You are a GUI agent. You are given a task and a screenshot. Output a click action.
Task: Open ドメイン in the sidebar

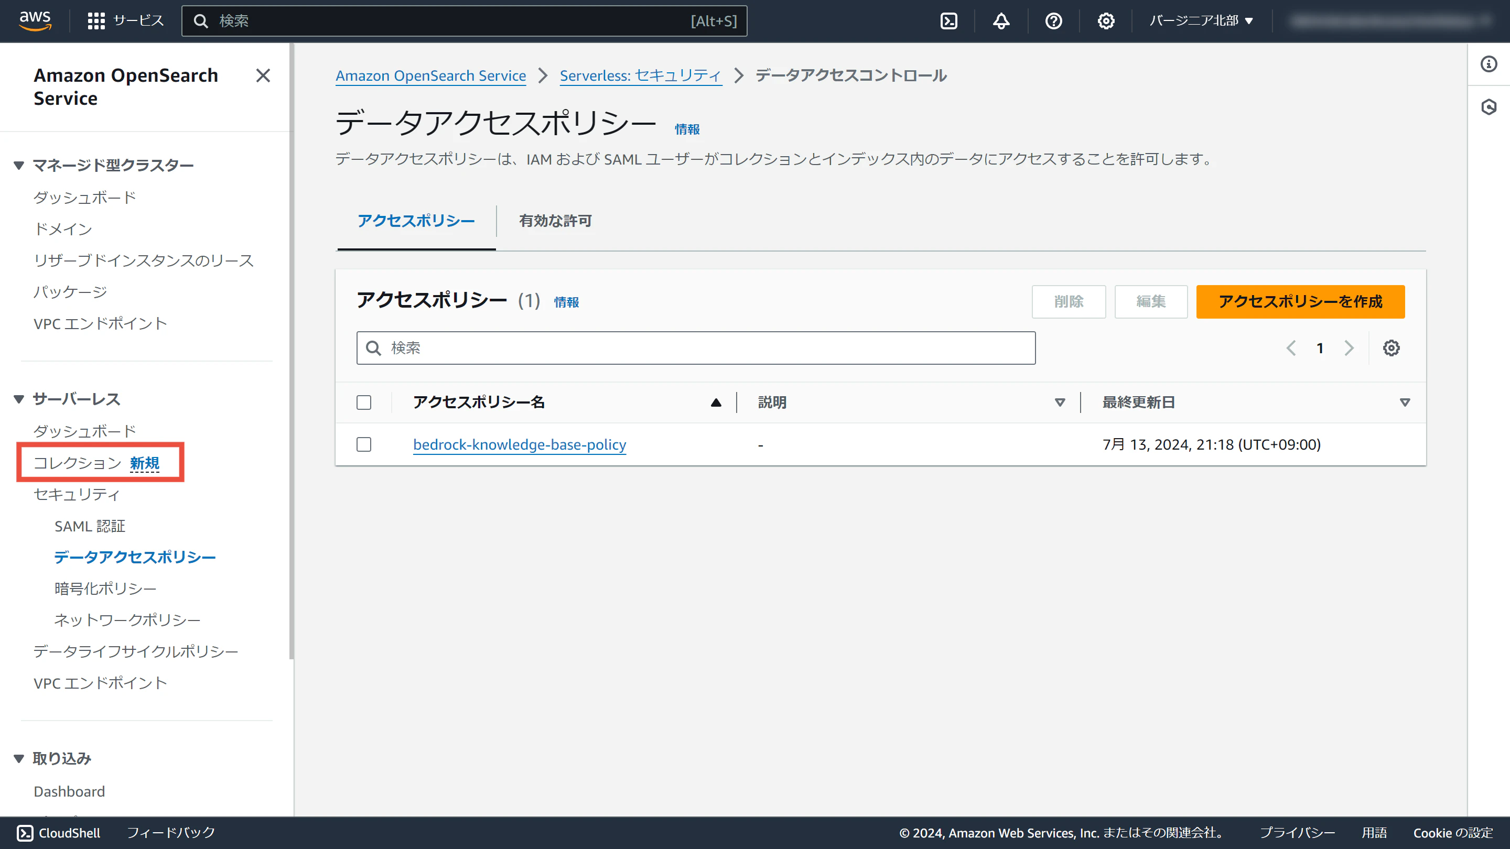[x=63, y=229]
